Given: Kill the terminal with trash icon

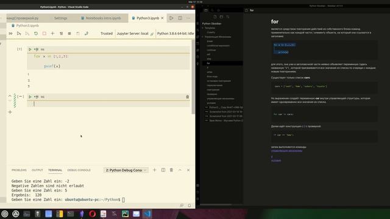Looking at the screenshot, I should (x=171, y=170).
